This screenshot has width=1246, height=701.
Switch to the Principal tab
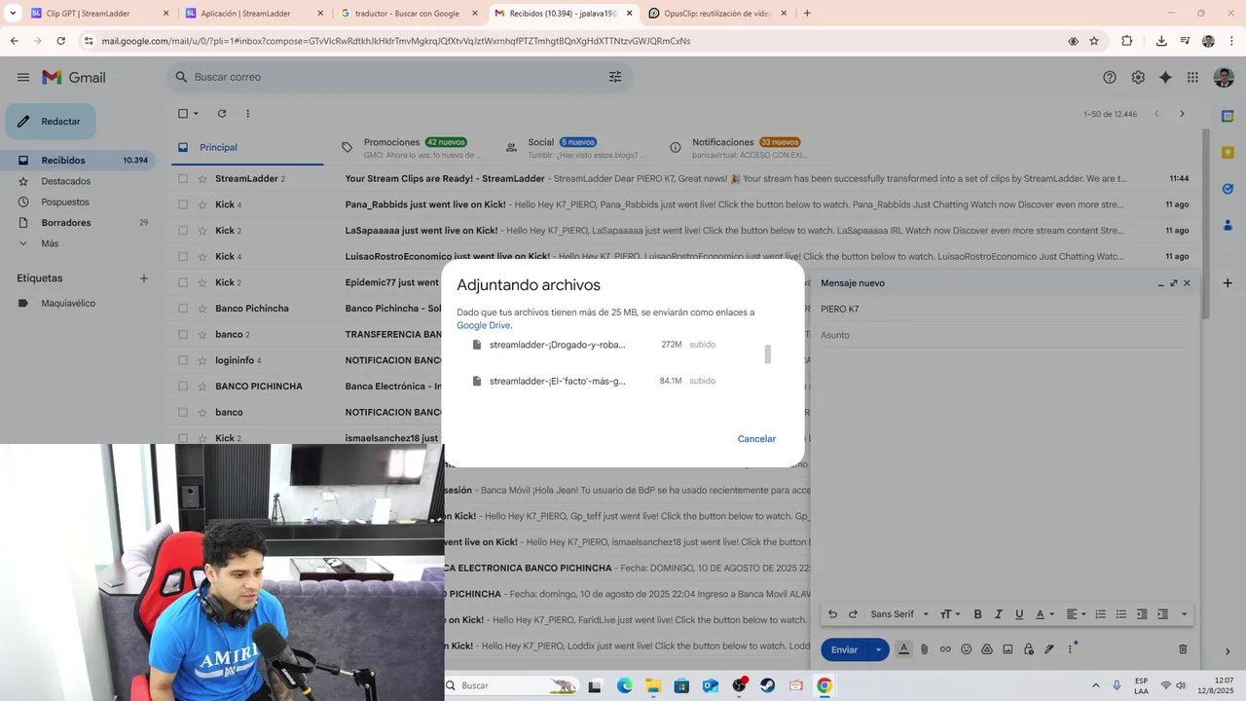point(246,147)
